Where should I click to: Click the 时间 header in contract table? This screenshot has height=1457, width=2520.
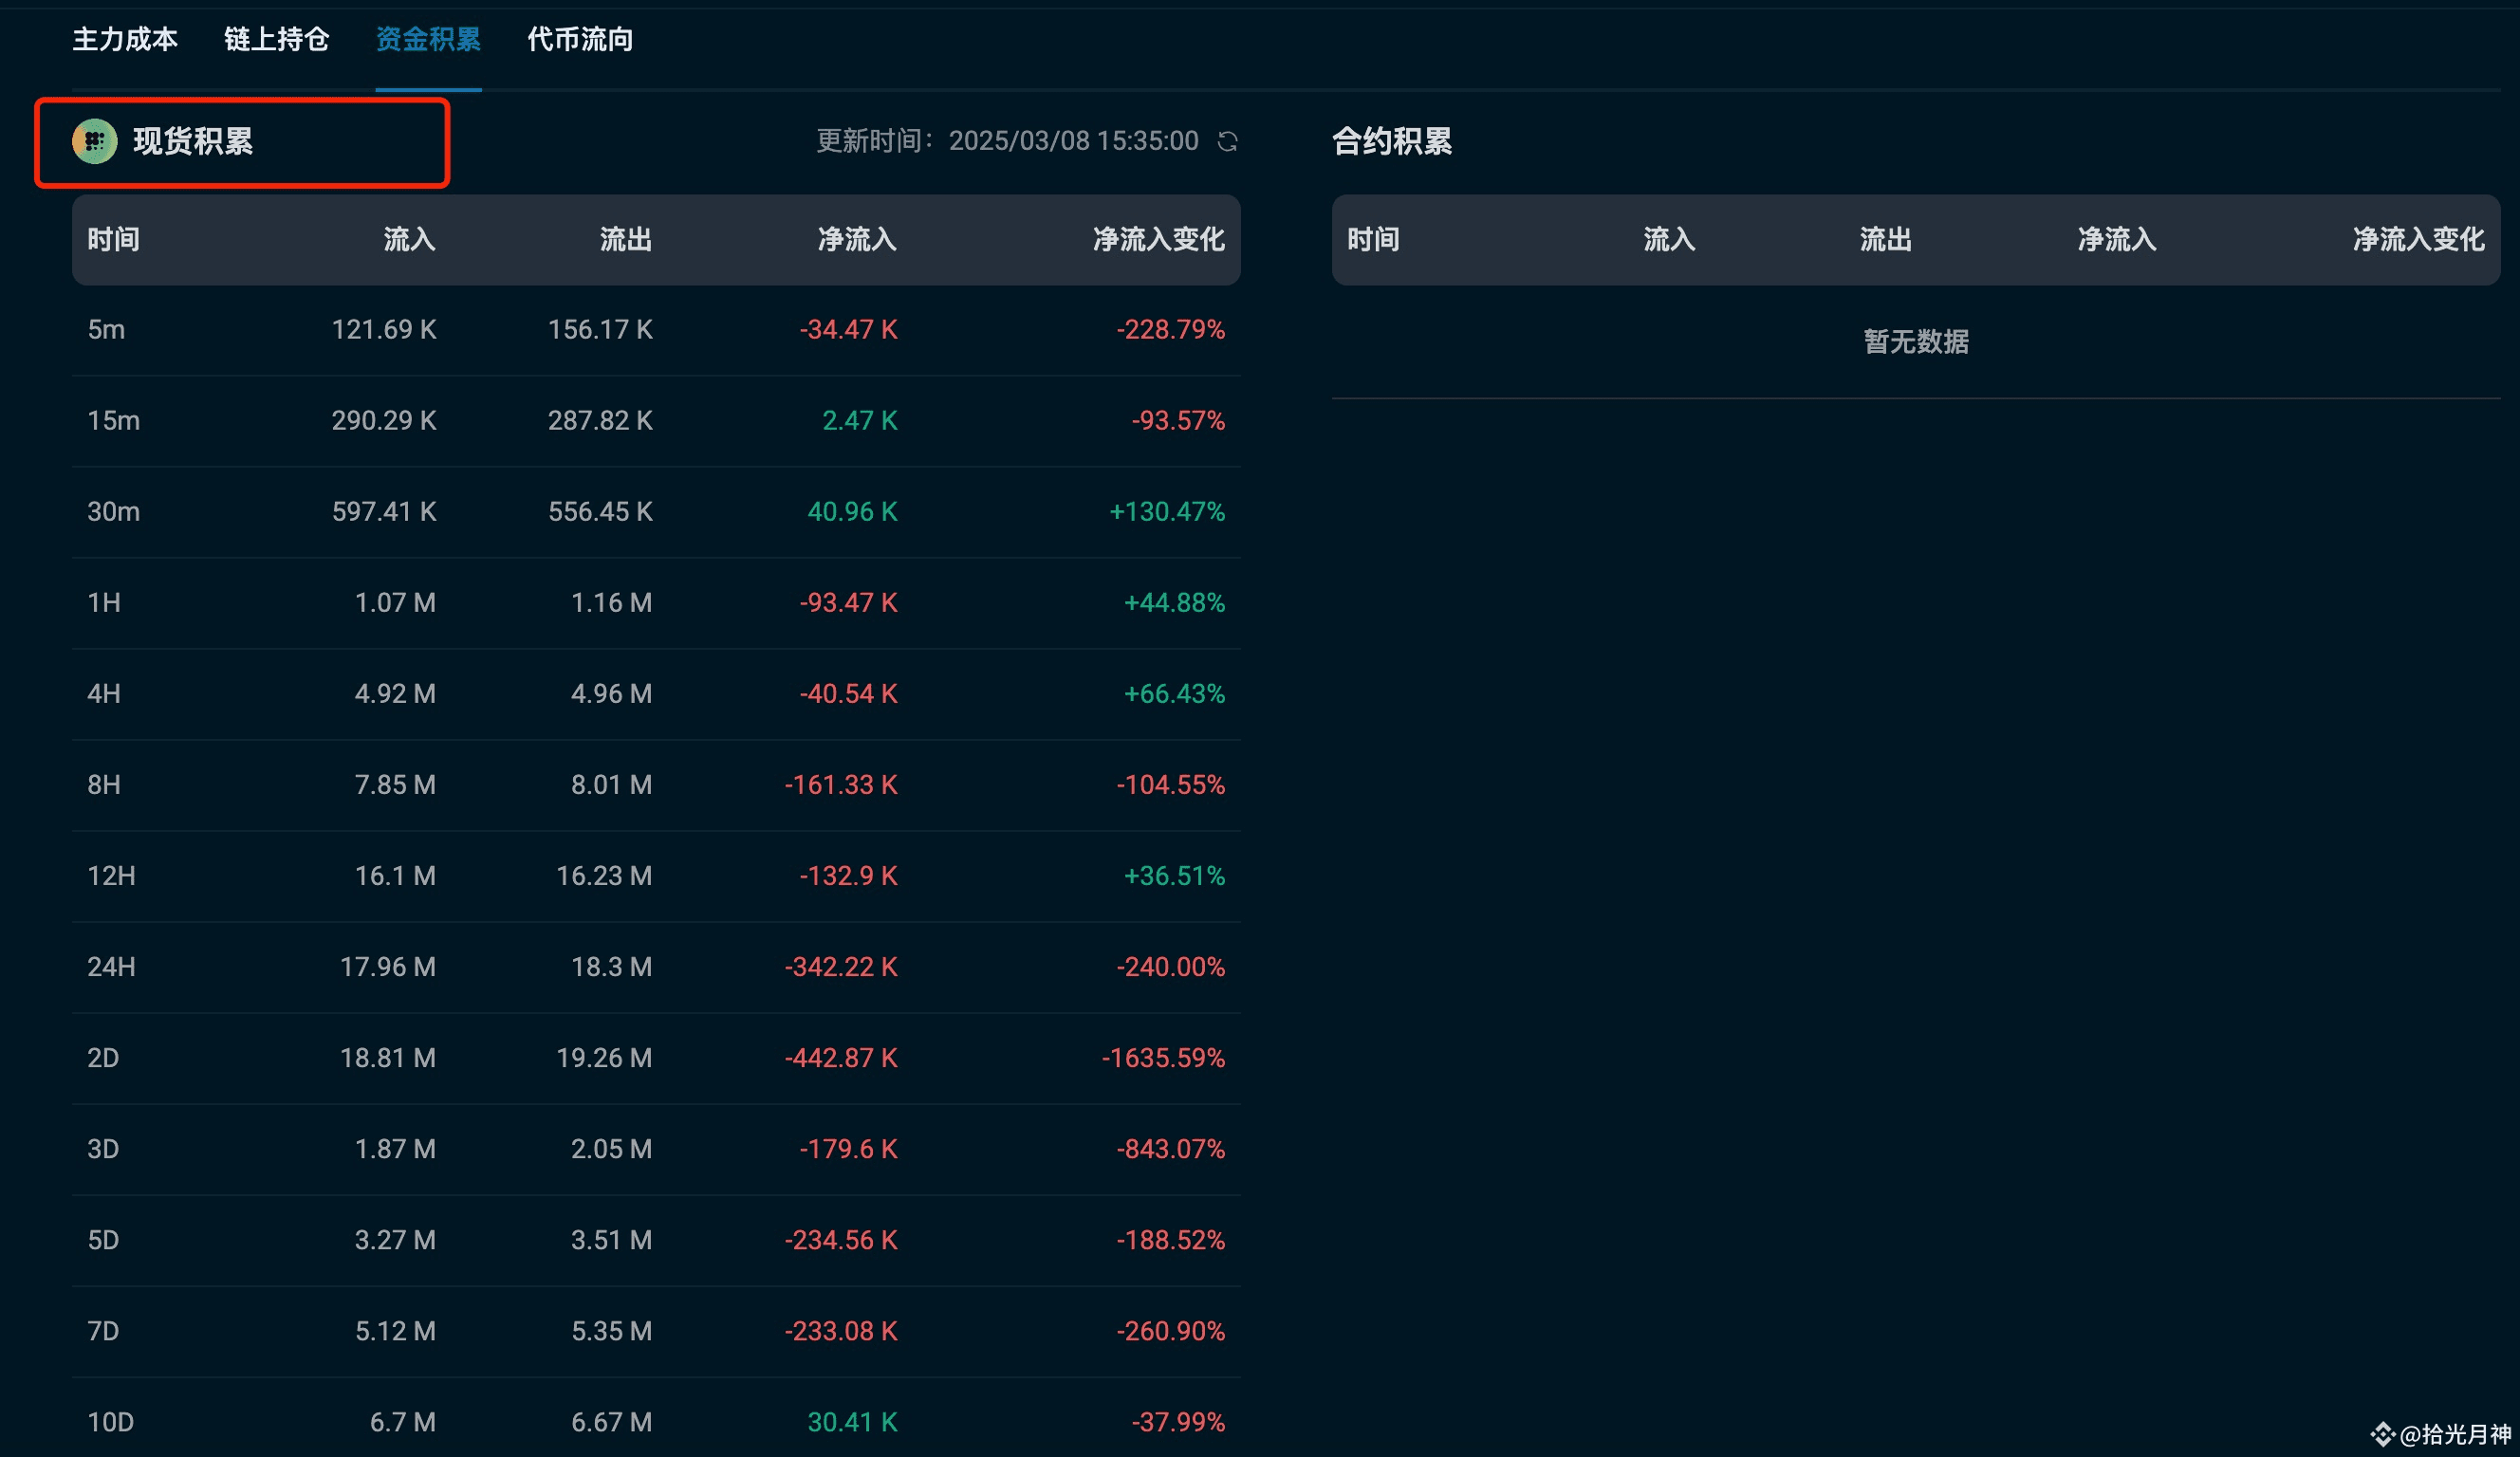[1373, 239]
